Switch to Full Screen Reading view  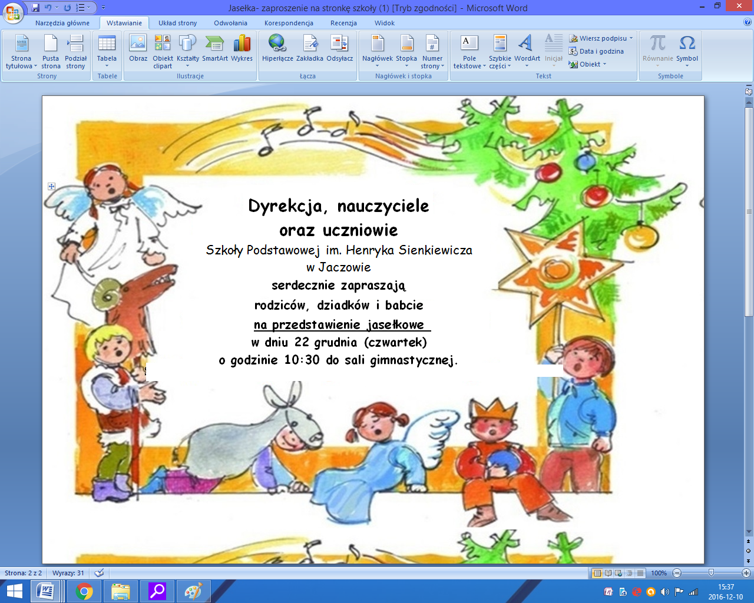[x=608, y=573]
